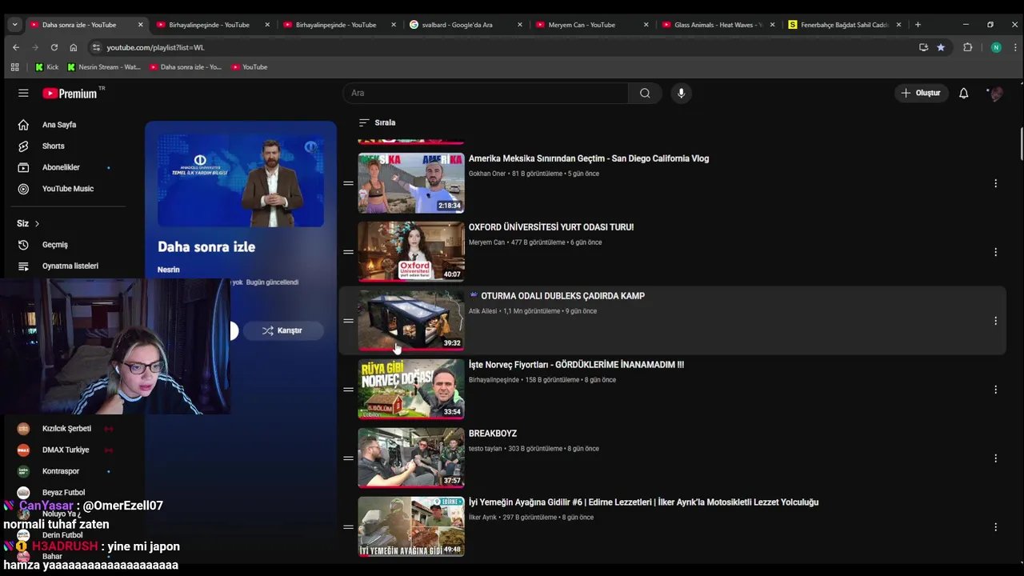Open a new browser tab
Viewport: 1024px width, 576px height.
918,25
